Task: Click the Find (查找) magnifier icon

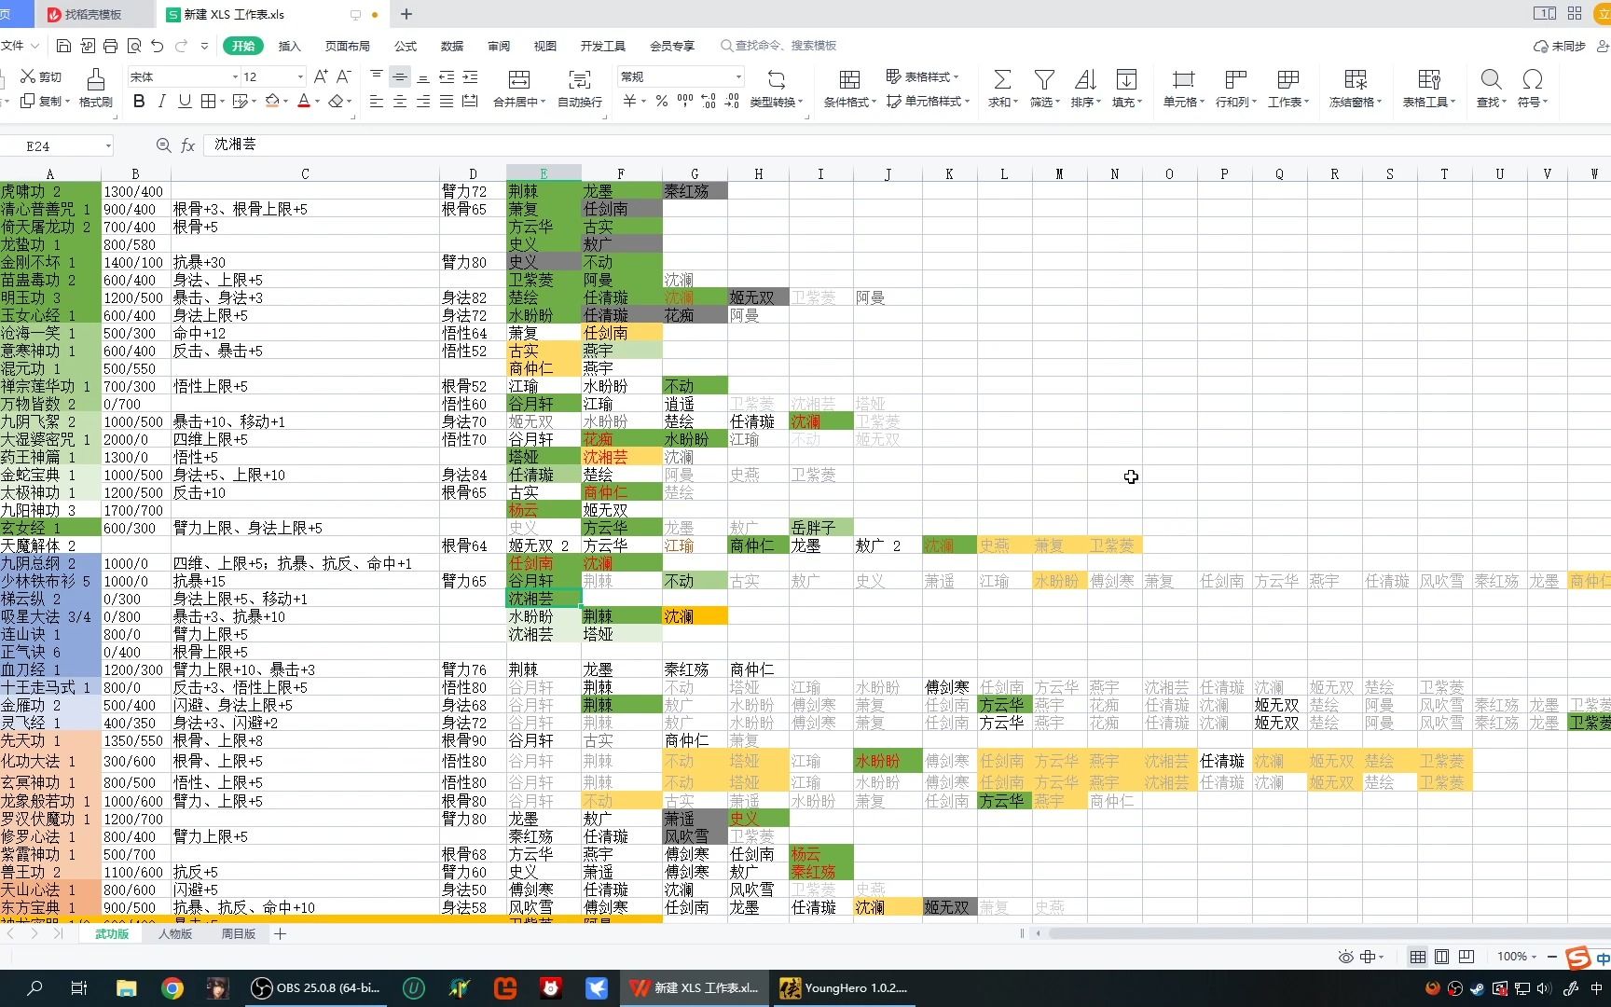Action: (x=1491, y=79)
